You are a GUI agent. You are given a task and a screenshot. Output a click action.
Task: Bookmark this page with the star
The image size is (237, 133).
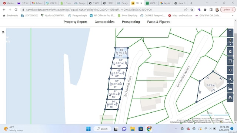(192, 10)
